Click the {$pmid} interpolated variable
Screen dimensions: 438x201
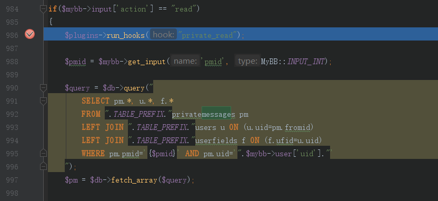(x=162, y=154)
